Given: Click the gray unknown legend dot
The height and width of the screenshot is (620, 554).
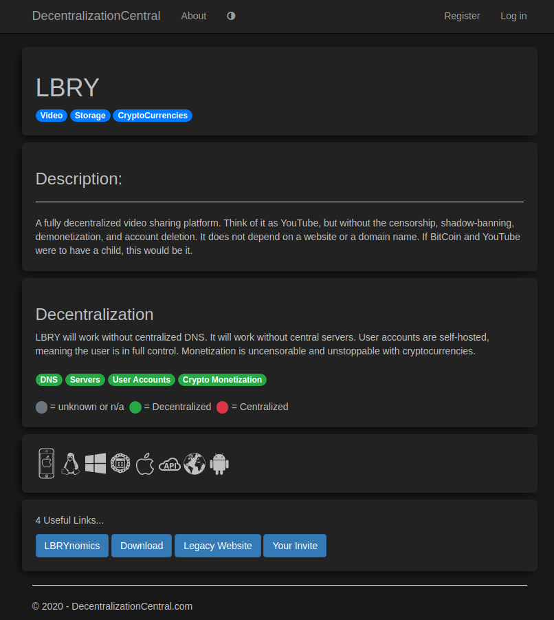Looking at the screenshot, I should click(41, 407).
